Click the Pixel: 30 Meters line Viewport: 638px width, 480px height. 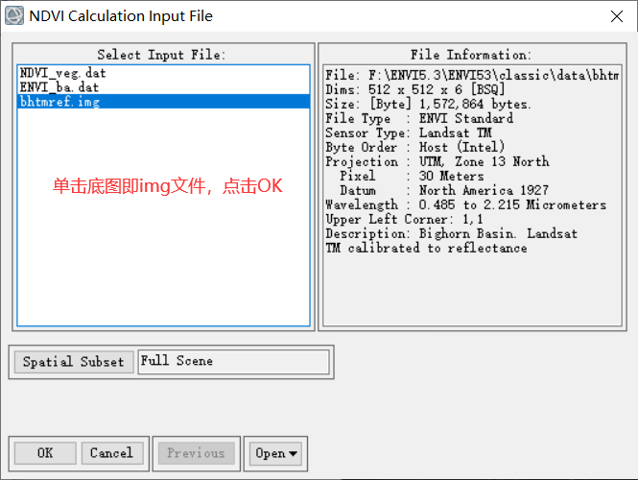click(413, 177)
